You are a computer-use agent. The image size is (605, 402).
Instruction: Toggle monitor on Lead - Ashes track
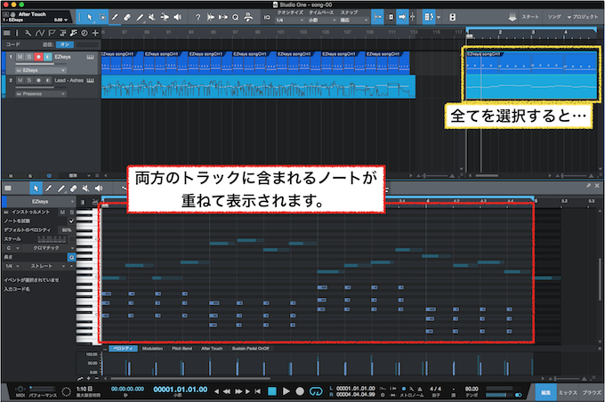pos(47,80)
